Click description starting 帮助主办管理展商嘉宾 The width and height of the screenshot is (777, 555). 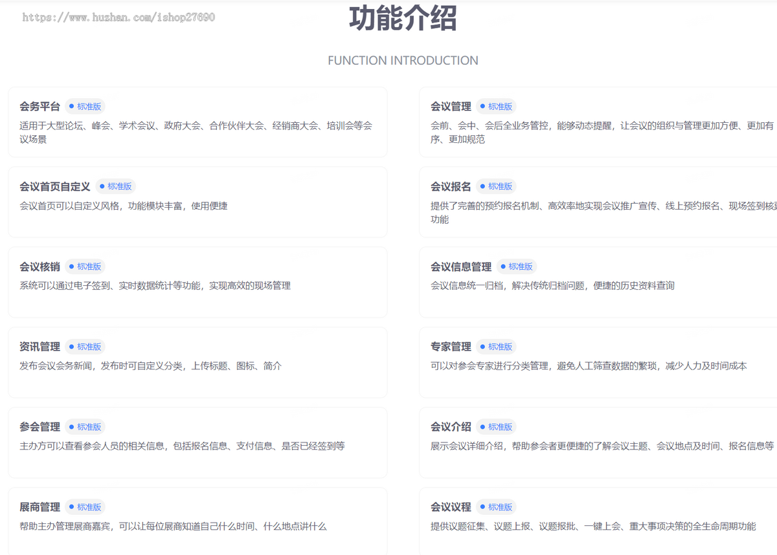tap(173, 526)
